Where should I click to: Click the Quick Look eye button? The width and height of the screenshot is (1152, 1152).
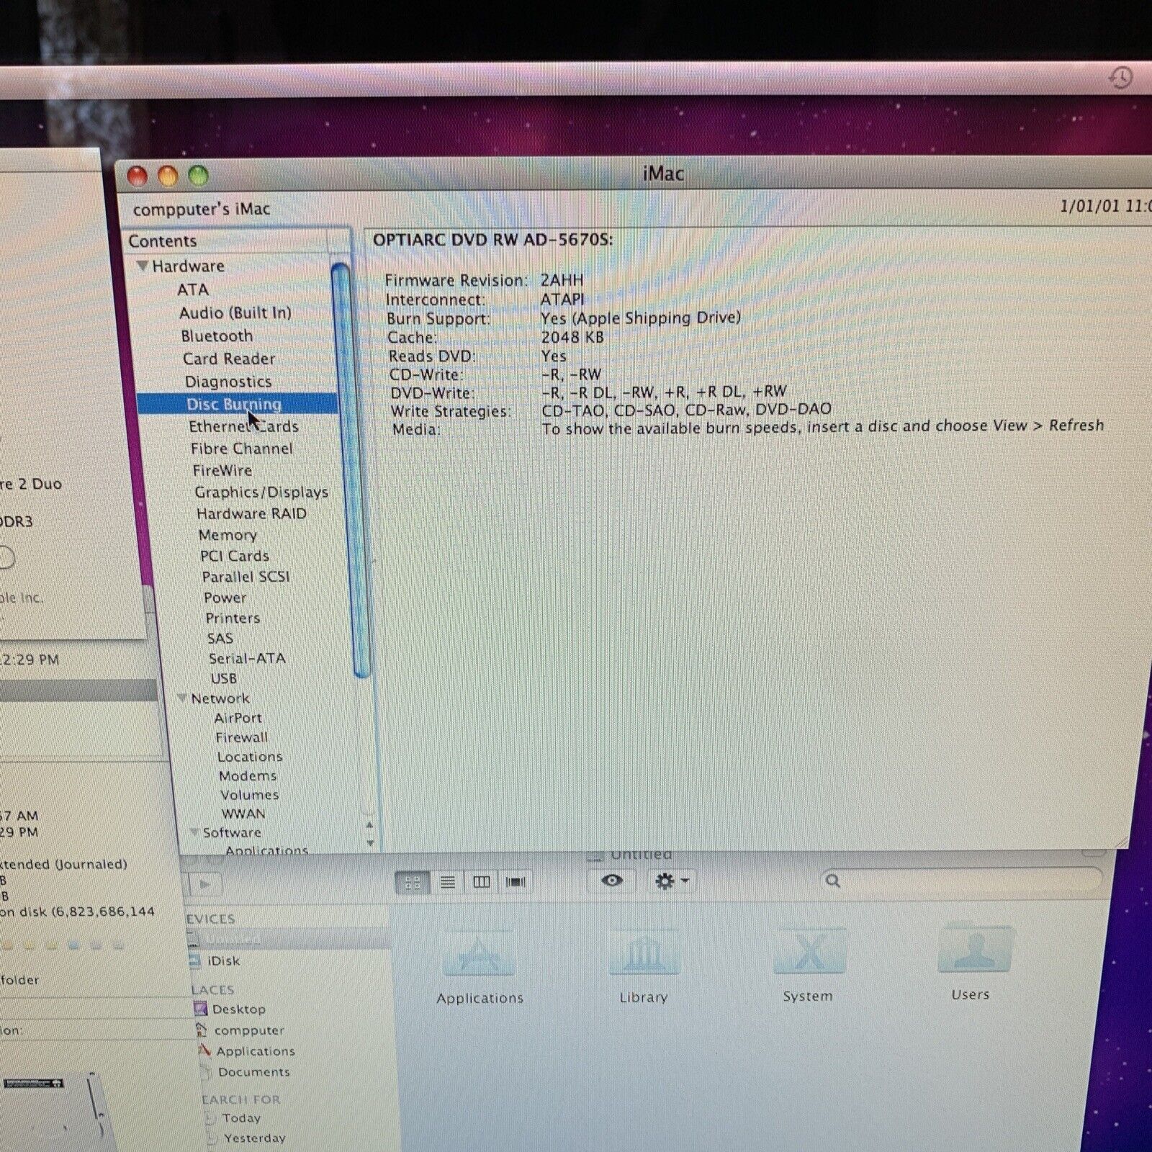pyautogui.click(x=611, y=881)
